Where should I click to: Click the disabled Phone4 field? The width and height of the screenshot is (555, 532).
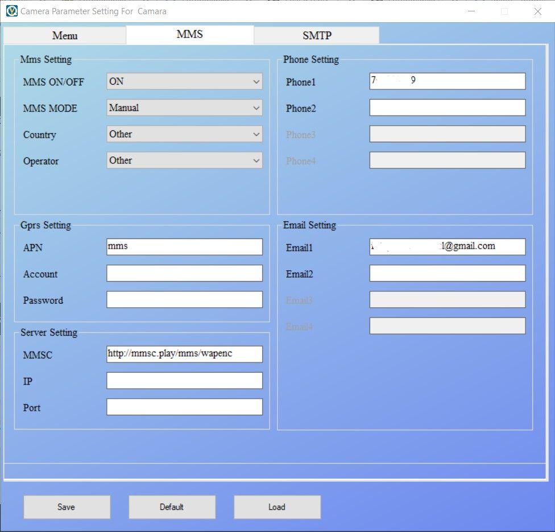point(448,160)
